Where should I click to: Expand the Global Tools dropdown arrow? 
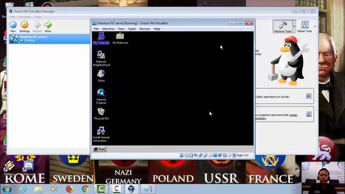[315, 26]
